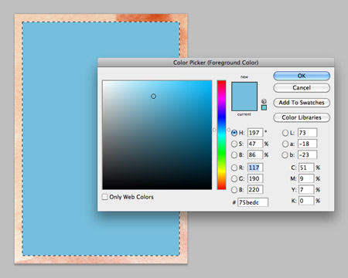Select the RGB blue B radio button

coord(234,190)
